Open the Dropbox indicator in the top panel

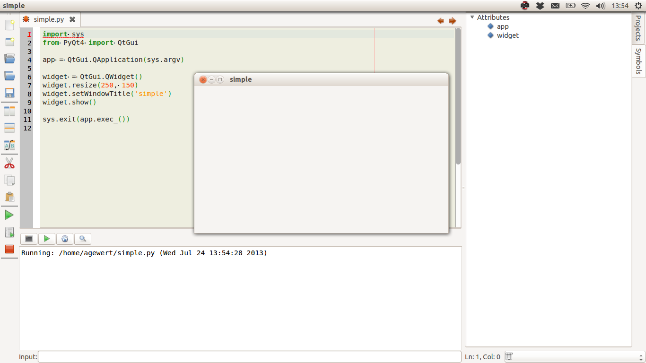coord(540,6)
